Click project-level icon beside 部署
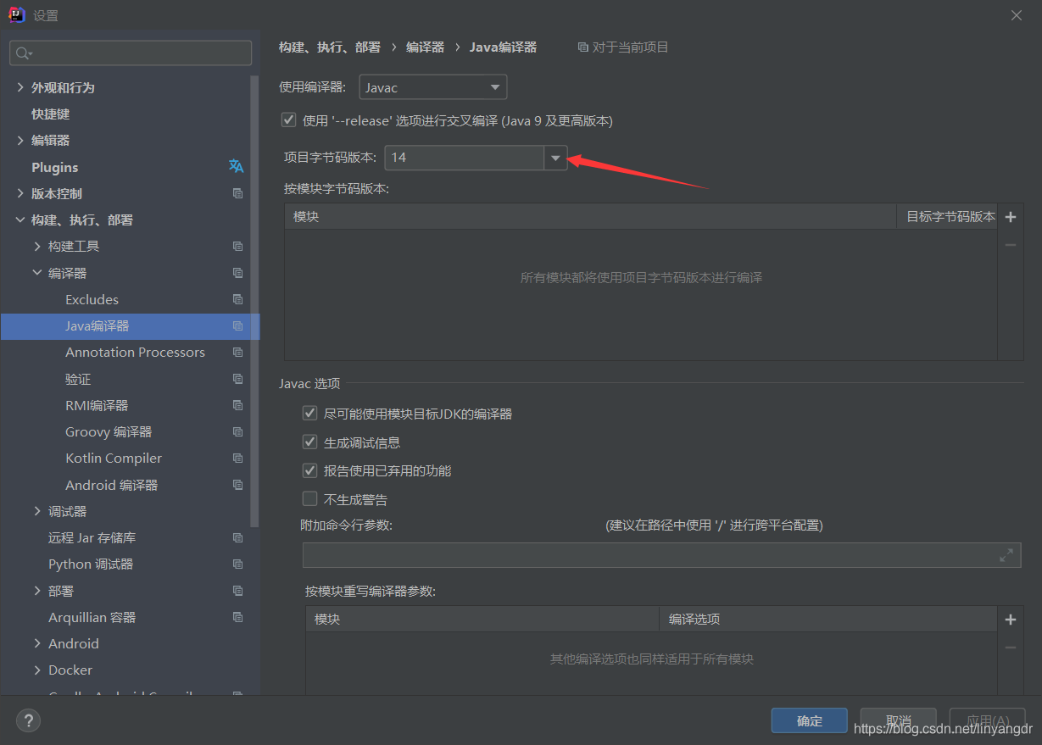The height and width of the screenshot is (745, 1042). [x=237, y=591]
